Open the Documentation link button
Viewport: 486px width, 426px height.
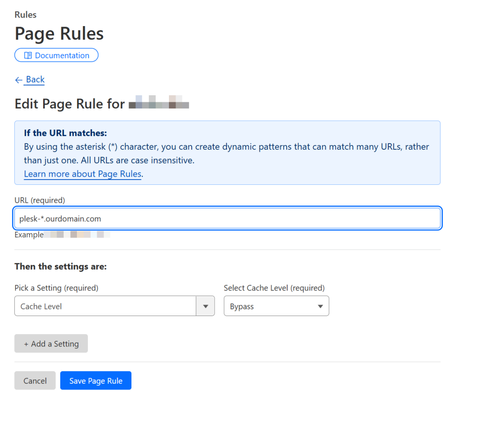click(56, 55)
